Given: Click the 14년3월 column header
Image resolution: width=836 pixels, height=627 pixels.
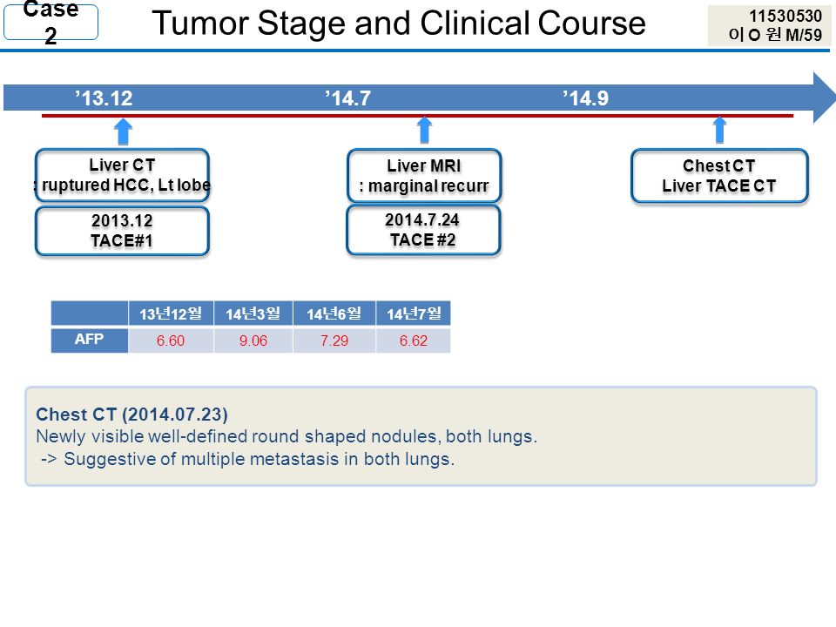Looking at the screenshot, I should 253,313.
